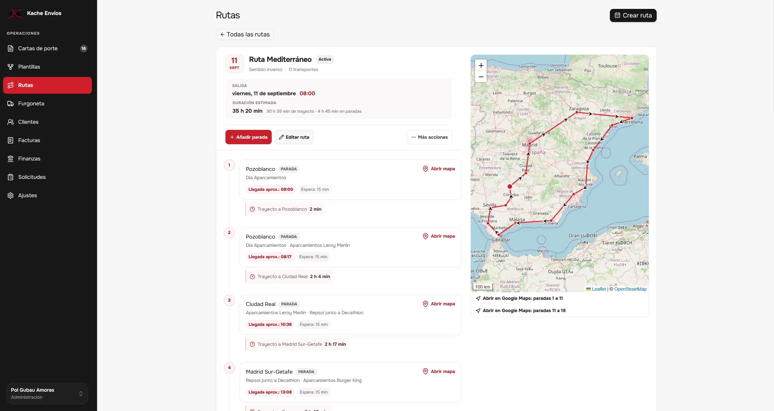Screen dimensions: 774x411
Task: Click the Kache Envíos logo icon
Action: click(x=15, y=13)
